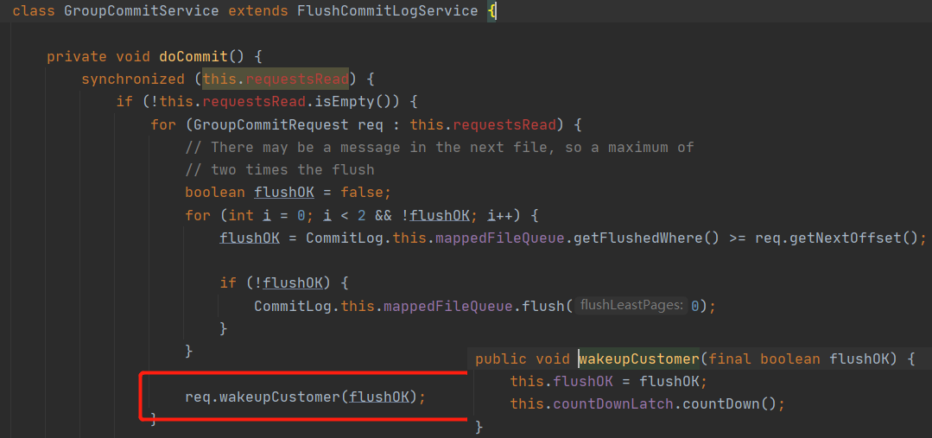Click the FlushCommitLogService superclass name
The height and width of the screenshot is (438, 932).
tap(387, 11)
